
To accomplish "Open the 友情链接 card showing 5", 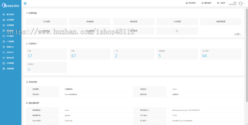I will point(177,54).
